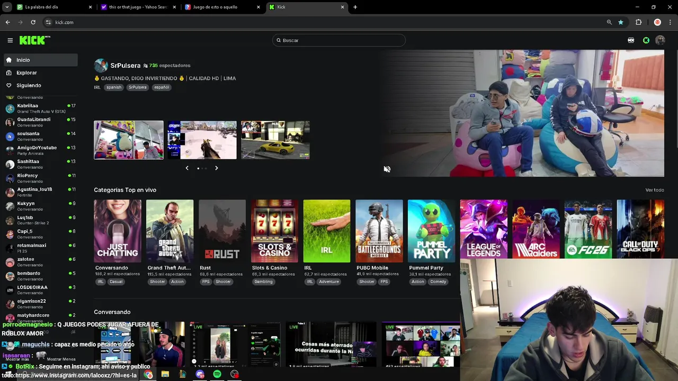Image resolution: width=678 pixels, height=381 pixels.
Task: Open the KCK clips icon in Kick header
Action: 631,40
